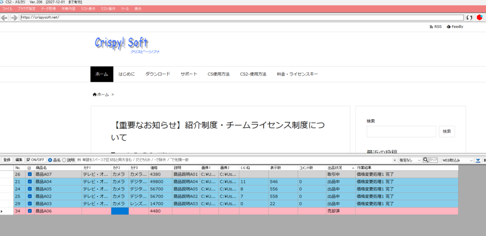486x236 pixels.
Task: Open the リスト表示 menu
Action: [x=88, y=9]
